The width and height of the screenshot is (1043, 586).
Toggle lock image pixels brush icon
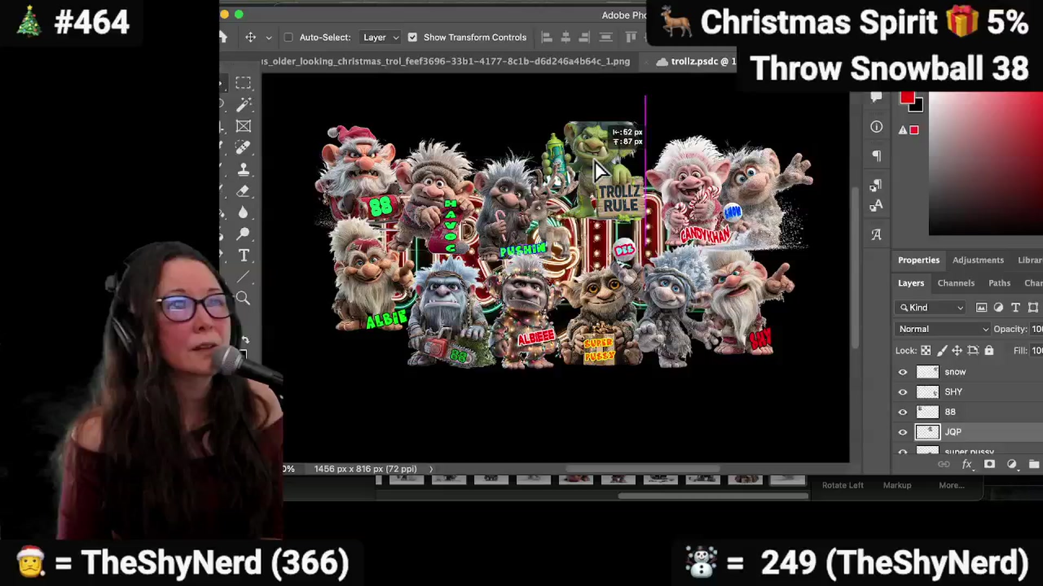(942, 351)
